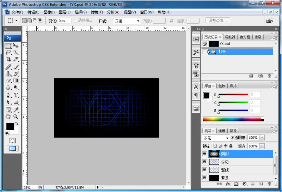The image size is (282, 192).
Task: Select the Eraser tool
Action: coord(8,80)
